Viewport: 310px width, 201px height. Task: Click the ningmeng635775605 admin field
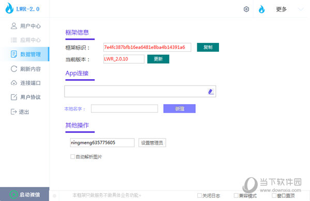(x=102, y=143)
